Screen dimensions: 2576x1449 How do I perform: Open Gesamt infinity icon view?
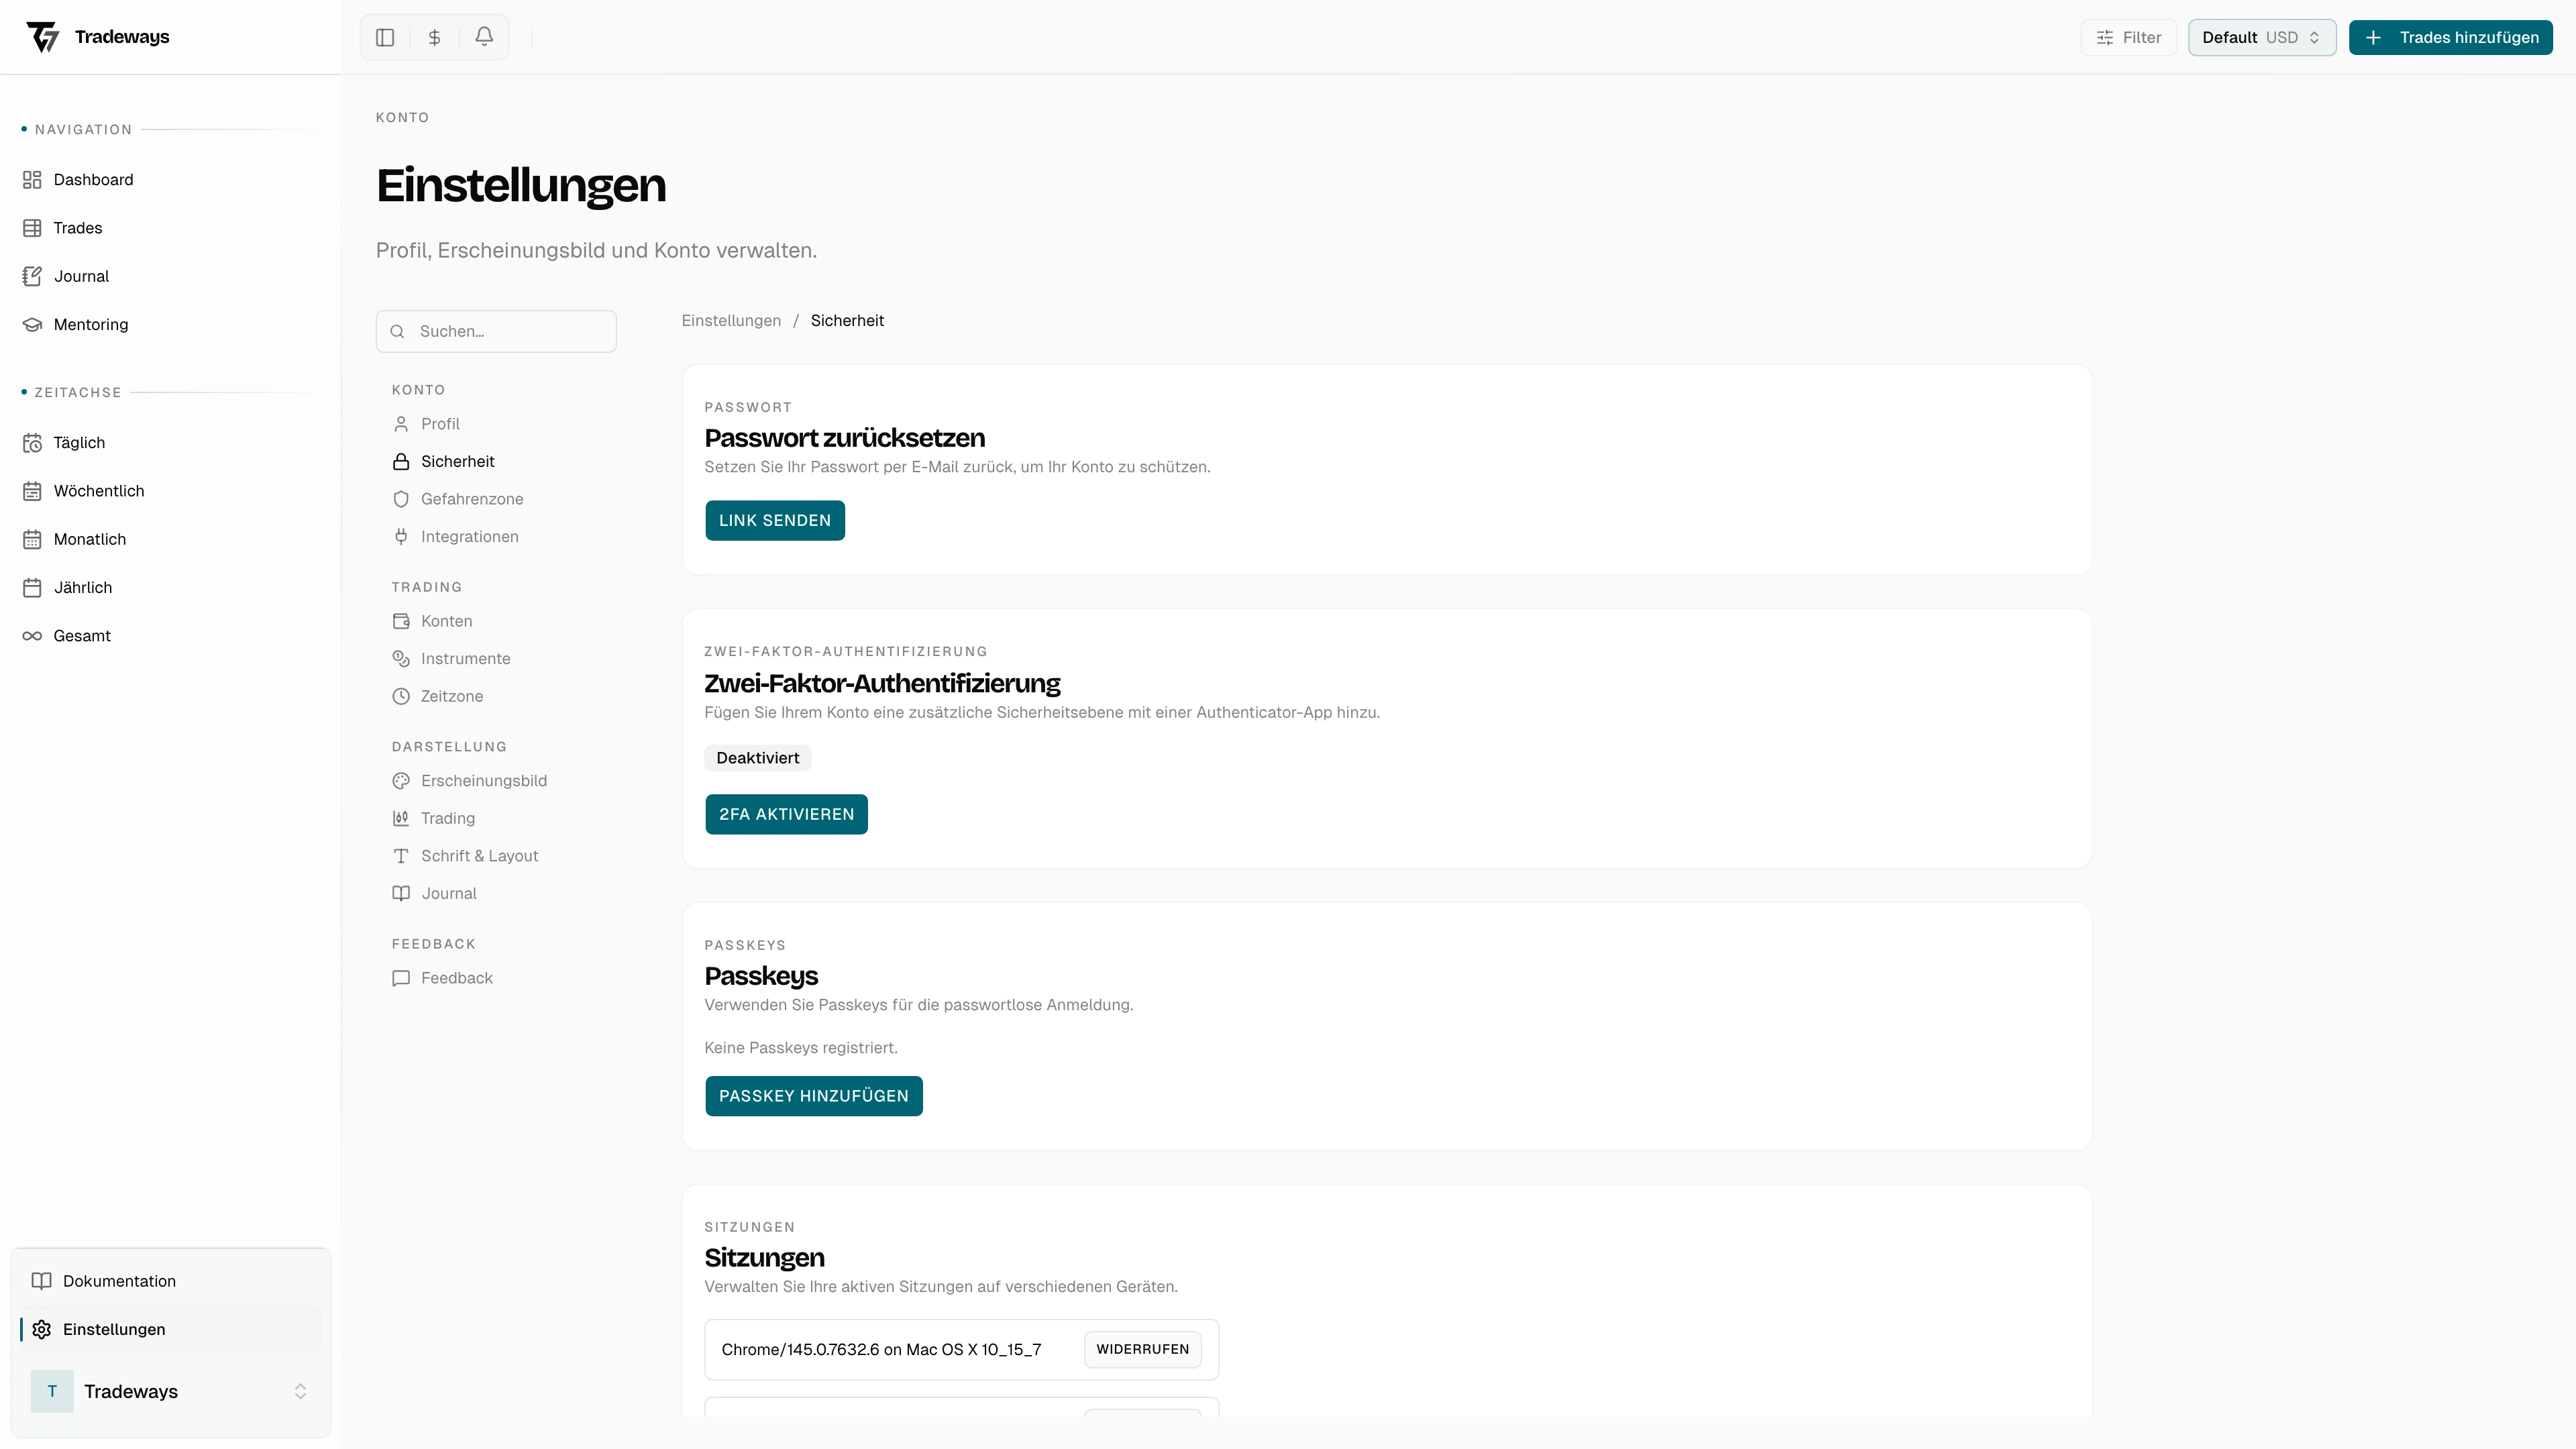[x=32, y=636]
